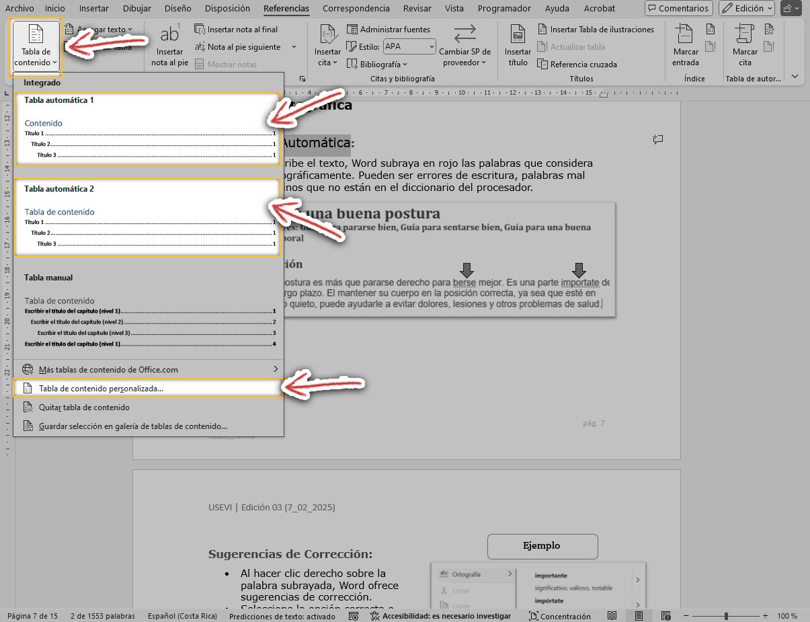Toggle Predicciones de texto status indicator
Viewport: 810px width, 622px height.
click(282, 616)
